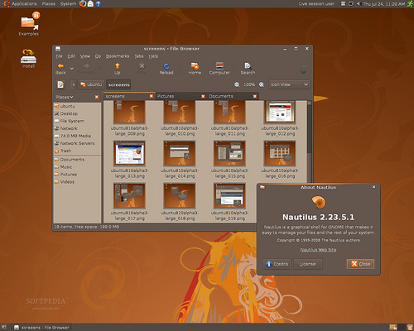Image resolution: width=414 pixels, height=331 pixels.
Task: Go to the Home folder
Action: 195,69
